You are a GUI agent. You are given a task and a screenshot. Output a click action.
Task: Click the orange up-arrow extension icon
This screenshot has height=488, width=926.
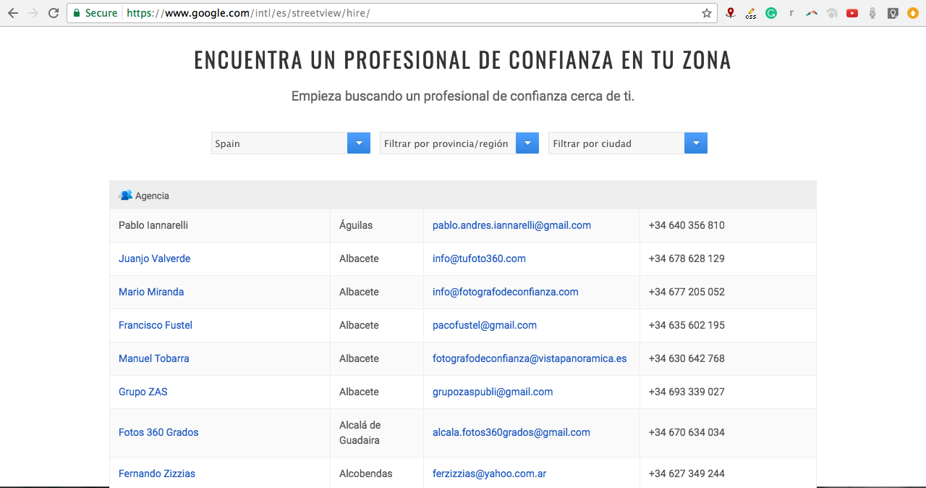[x=913, y=13]
